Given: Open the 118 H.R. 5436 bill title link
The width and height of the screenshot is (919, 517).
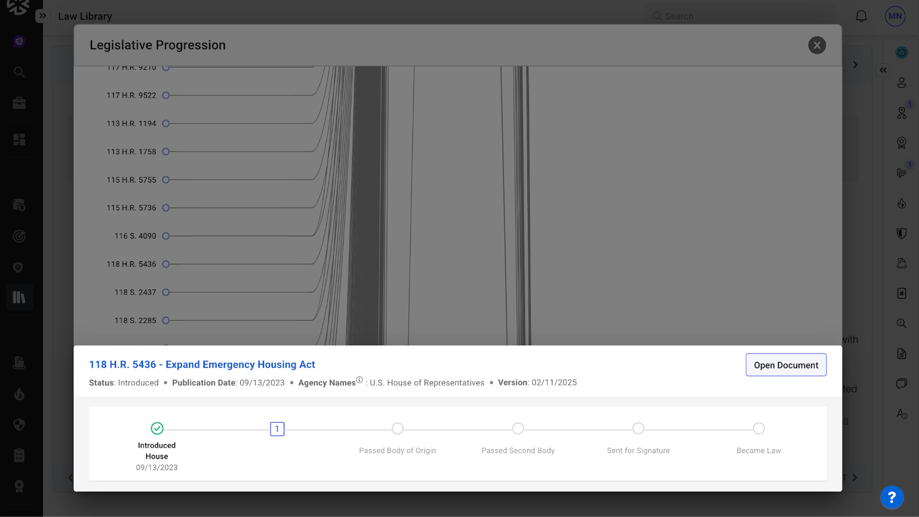Looking at the screenshot, I should (202, 364).
